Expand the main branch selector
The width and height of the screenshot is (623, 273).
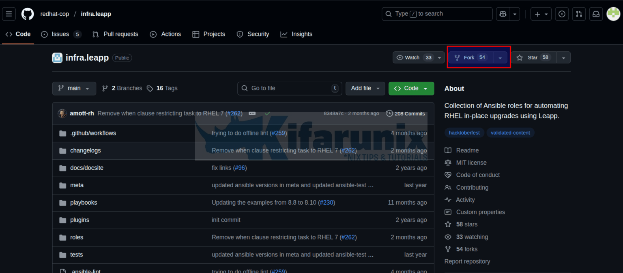(x=74, y=88)
